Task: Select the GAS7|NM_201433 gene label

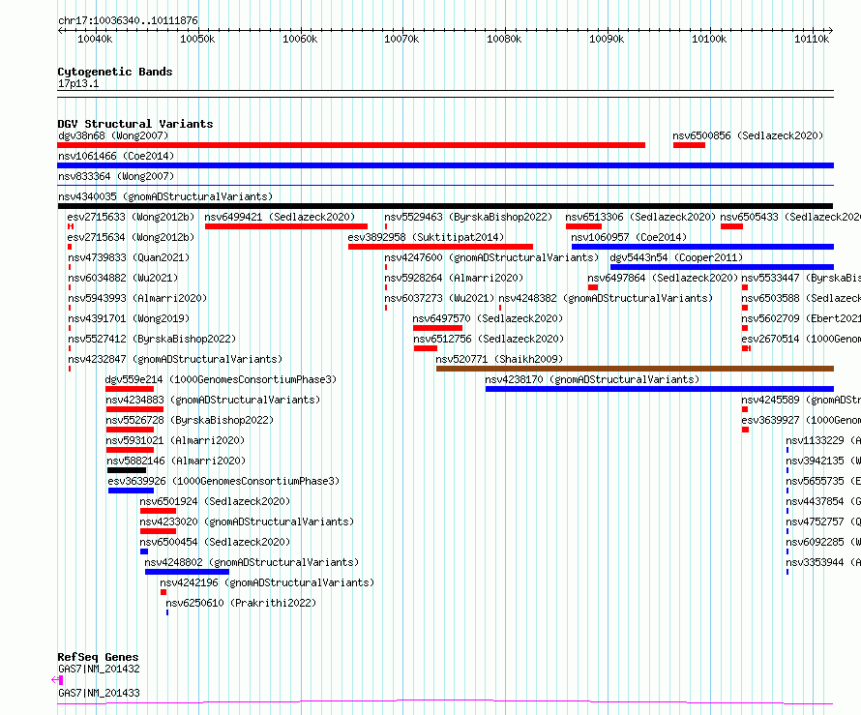Action: point(99,693)
